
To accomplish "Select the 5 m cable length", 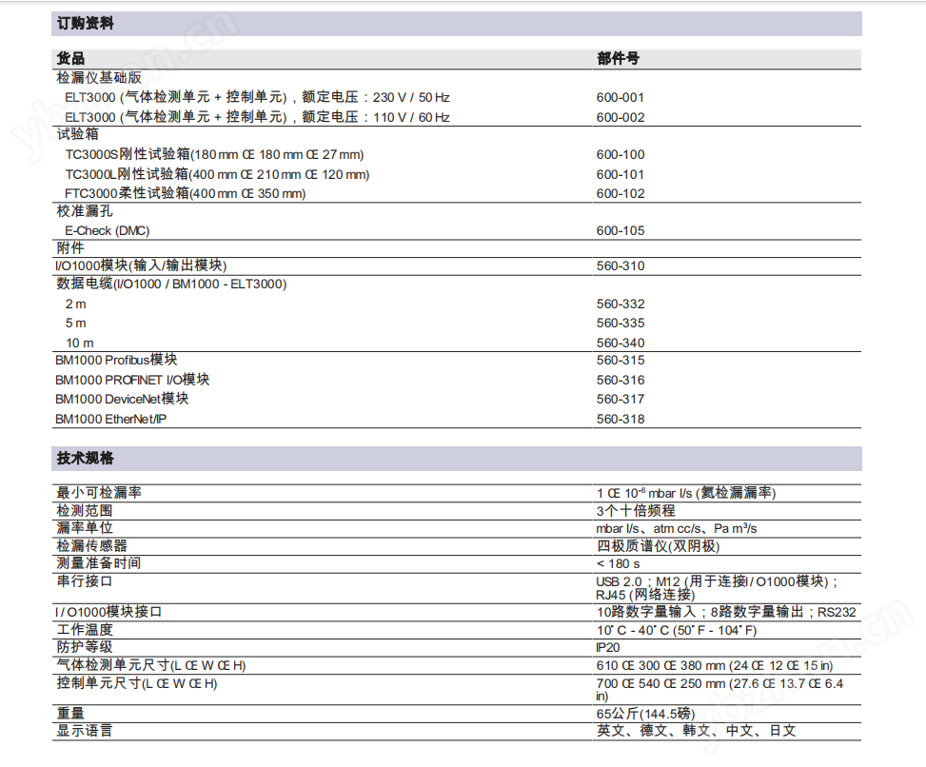I will click(x=75, y=324).
